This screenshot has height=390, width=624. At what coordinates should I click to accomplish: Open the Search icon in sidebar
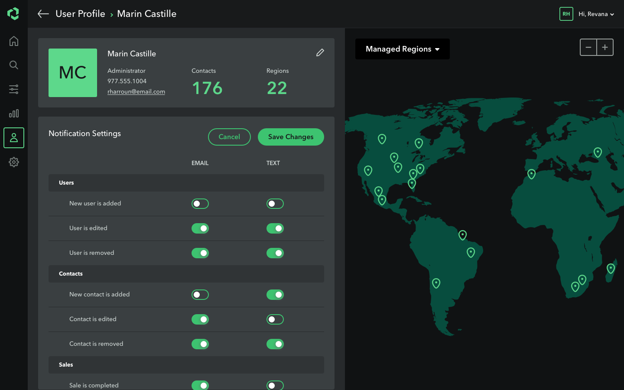pos(14,65)
